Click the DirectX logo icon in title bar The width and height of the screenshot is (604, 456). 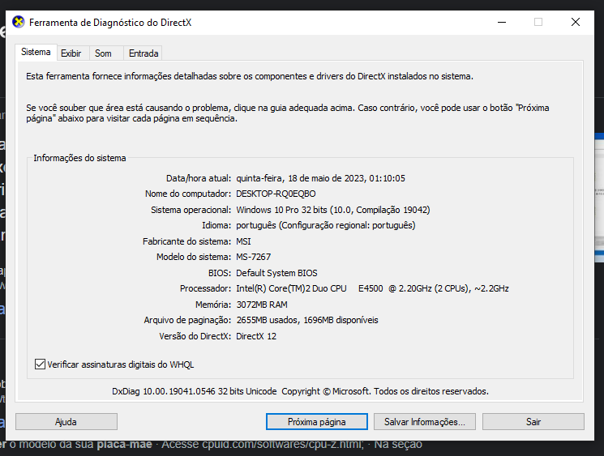pos(18,23)
